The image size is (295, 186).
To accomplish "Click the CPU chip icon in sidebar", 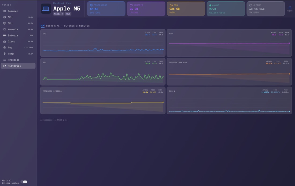I will 5,17.
